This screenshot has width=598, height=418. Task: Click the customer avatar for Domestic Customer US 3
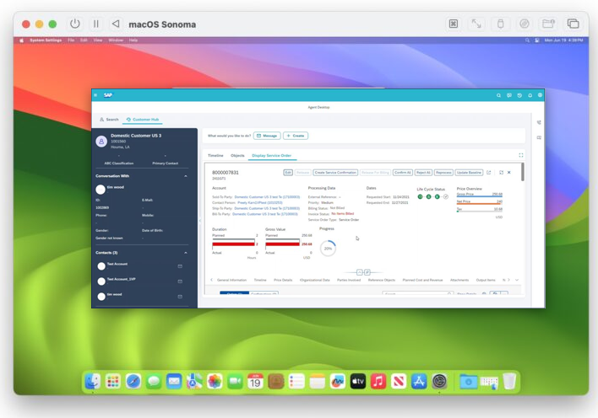(101, 142)
